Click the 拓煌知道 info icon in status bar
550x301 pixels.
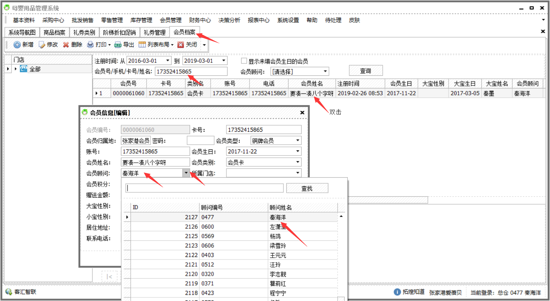(x=397, y=292)
